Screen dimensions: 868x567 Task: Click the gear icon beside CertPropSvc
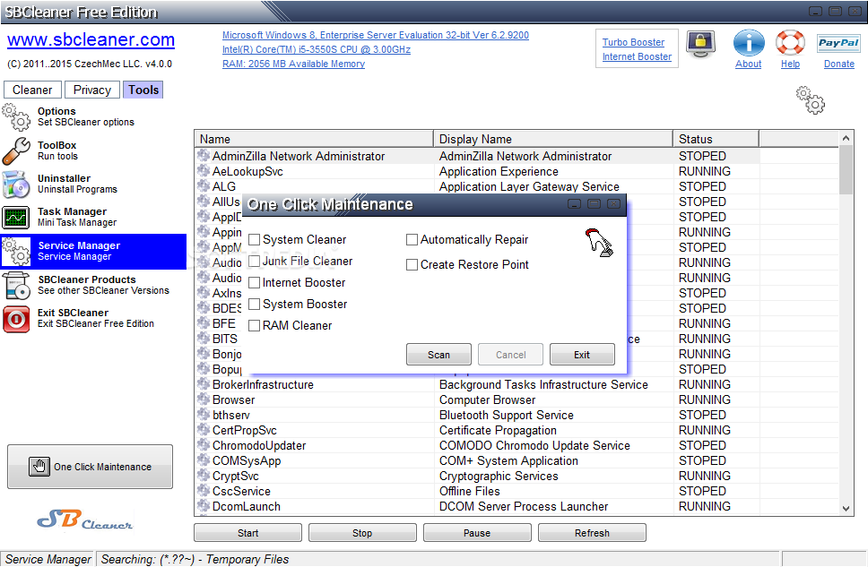coord(204,430)
